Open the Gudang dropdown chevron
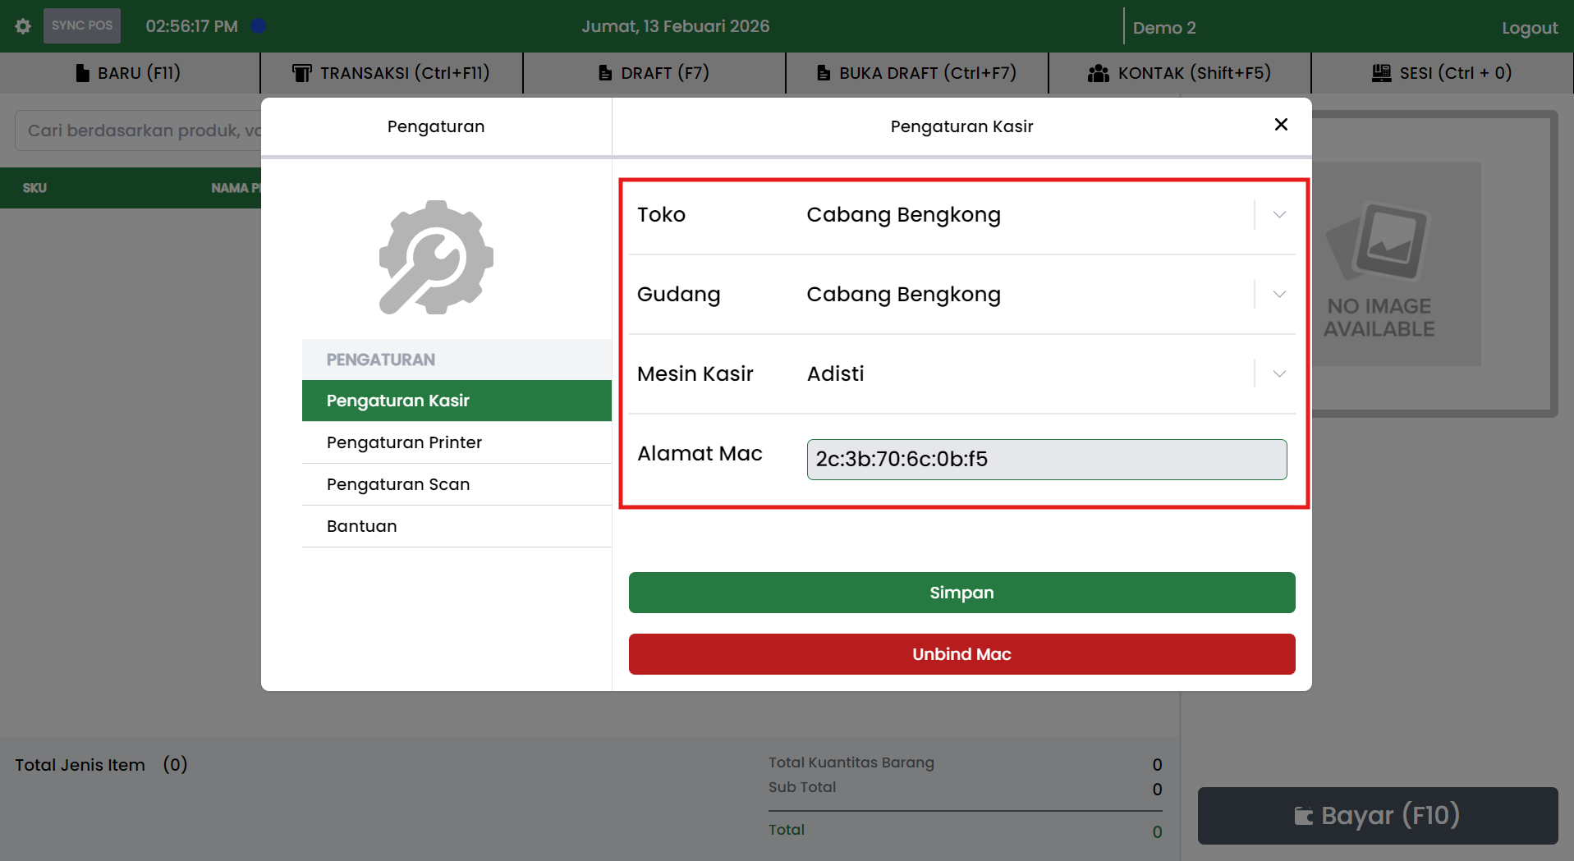 (x=1278, y=295)
